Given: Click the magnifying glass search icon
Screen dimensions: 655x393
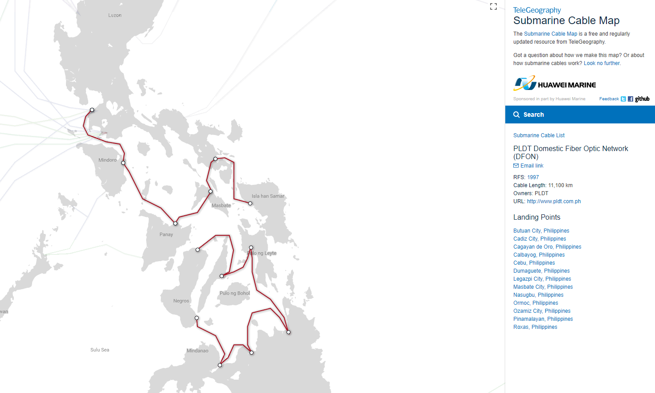Looking at the screenshot, I should (x=516, y=115).
